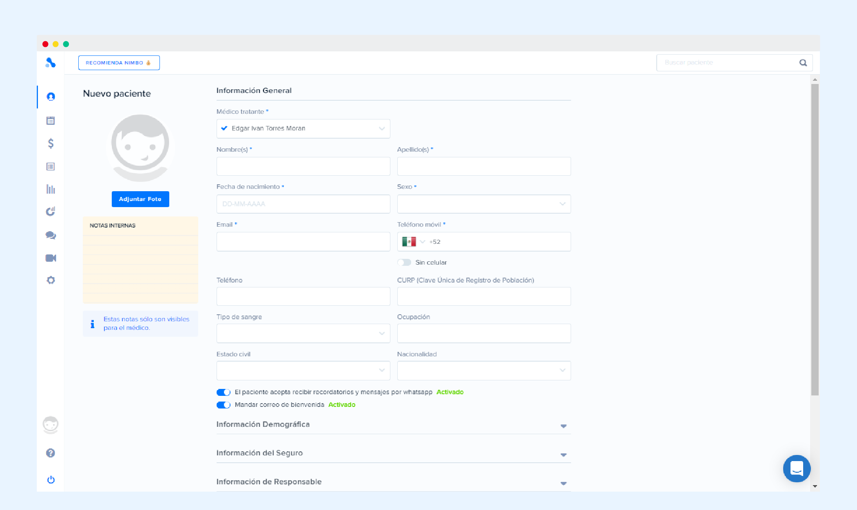The width and height of the screenshot is (857, 510).
Task: Click the help question mark icon
Action: coord(51,453)
